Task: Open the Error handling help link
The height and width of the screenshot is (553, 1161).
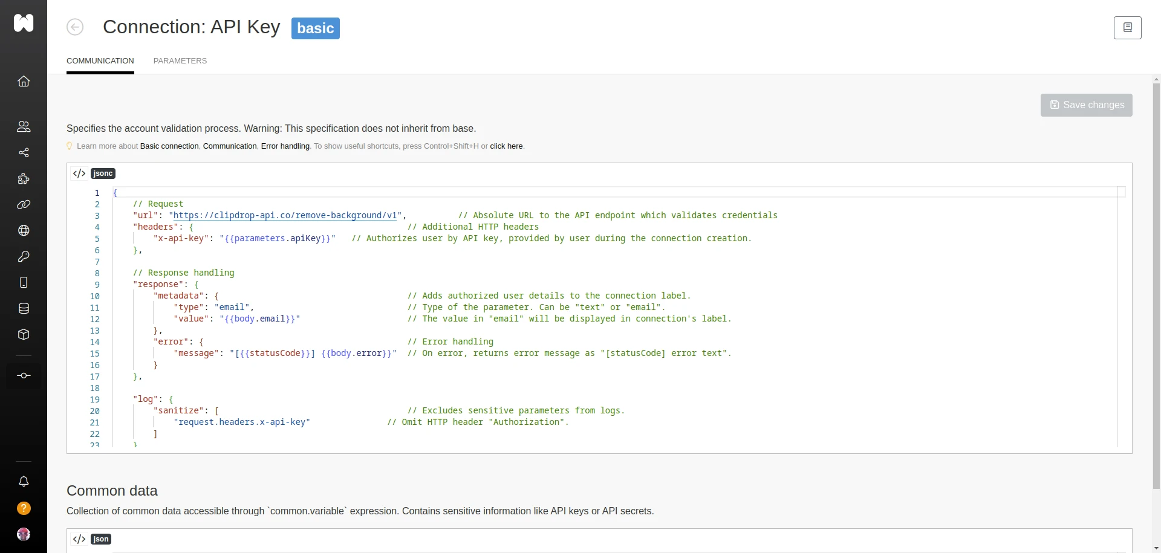Action: pos(285,146)
